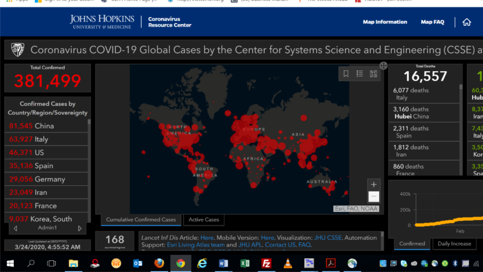The height and width of the screenshot is (272, 483).
Task: Open the JHU APL link
Action: click(250, 245)
